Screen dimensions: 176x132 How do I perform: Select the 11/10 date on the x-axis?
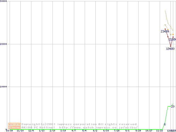coord(20,131)
